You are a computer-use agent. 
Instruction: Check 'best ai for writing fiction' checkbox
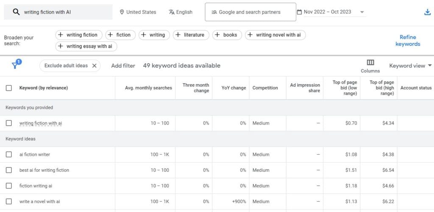click(9, 170)
